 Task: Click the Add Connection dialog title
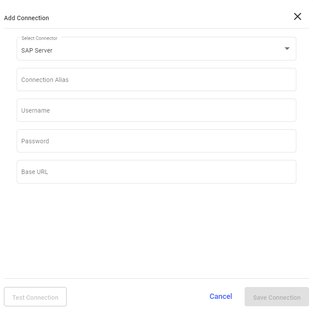click(26, 18)
